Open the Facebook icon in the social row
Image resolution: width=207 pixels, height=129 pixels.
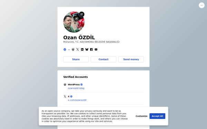click(x=91, y=50)
